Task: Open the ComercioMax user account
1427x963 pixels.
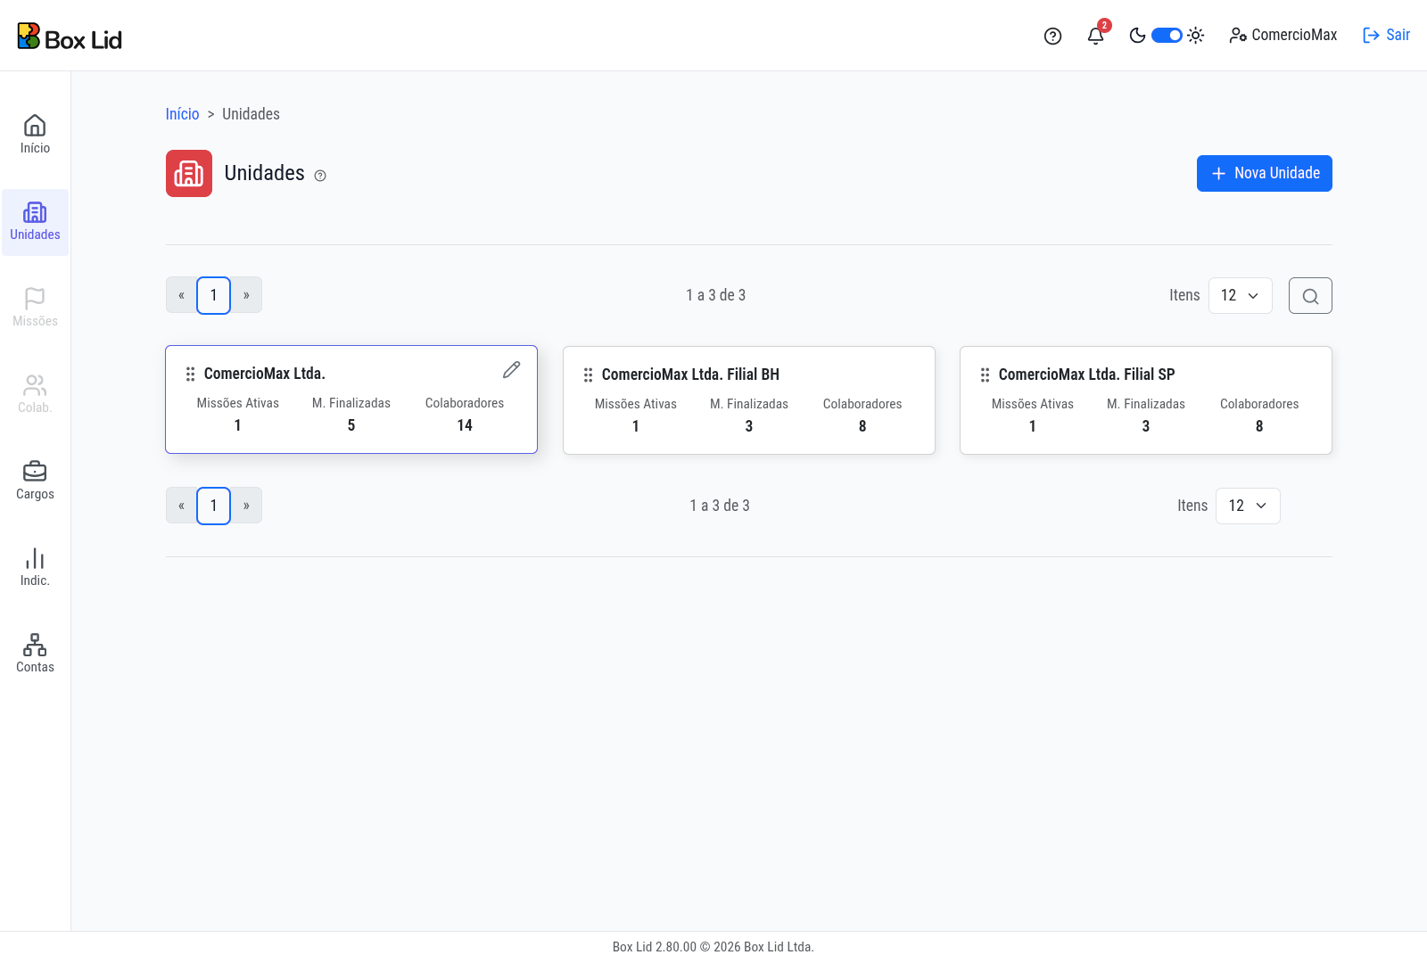Action: [x=1283, y=36]
